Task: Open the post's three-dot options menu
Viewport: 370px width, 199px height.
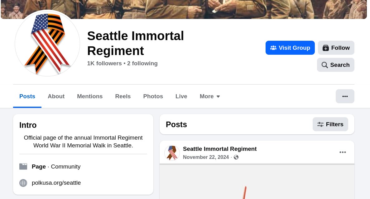Action: click(343, 152)
